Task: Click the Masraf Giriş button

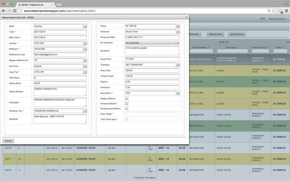Action: [x=215, y=34]
